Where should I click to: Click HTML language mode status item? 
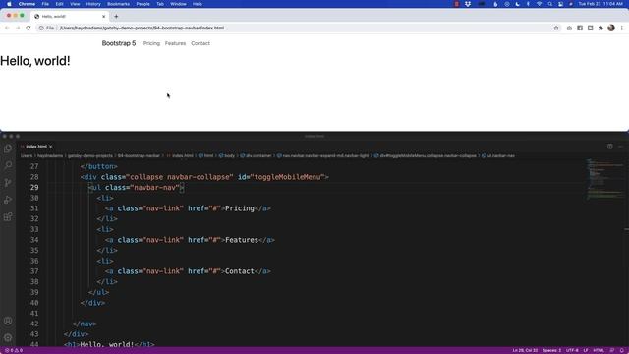point(599,350)
